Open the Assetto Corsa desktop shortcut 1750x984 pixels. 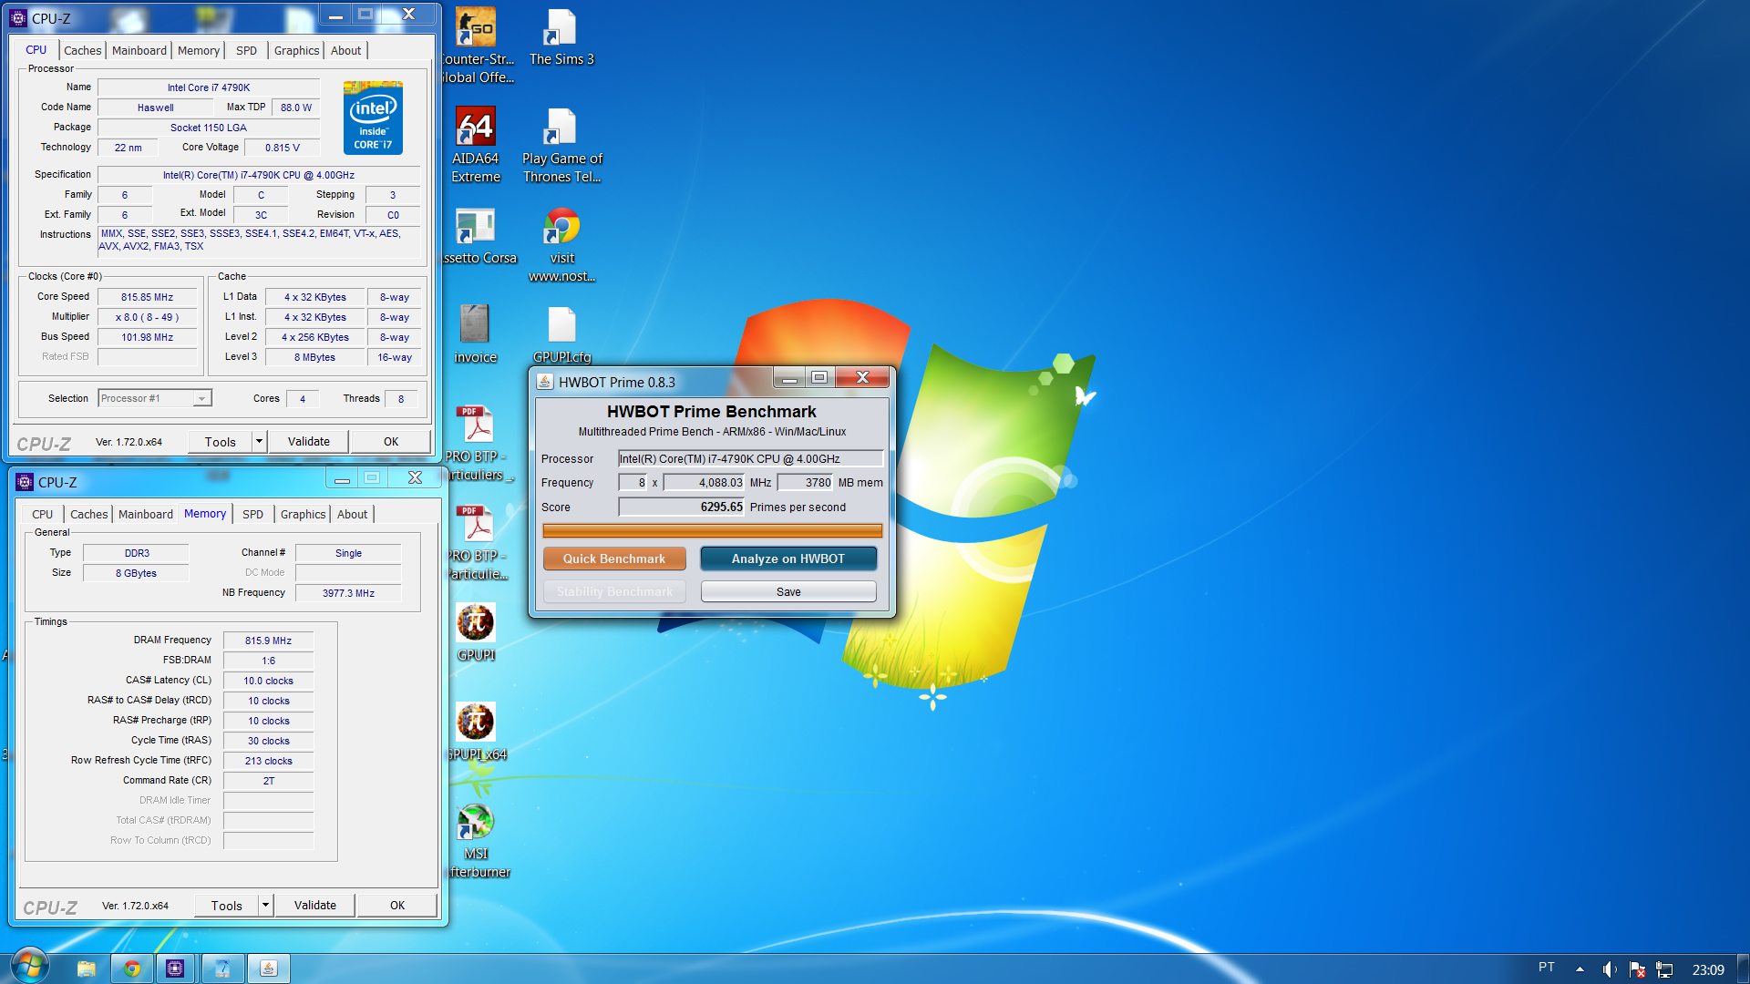476,237
